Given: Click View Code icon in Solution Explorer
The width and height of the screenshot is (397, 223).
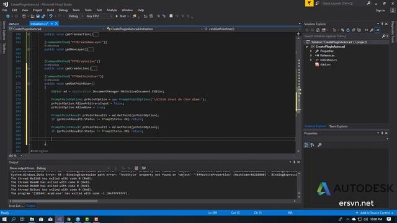Looking at the screenshot, I should click(367, 30).
